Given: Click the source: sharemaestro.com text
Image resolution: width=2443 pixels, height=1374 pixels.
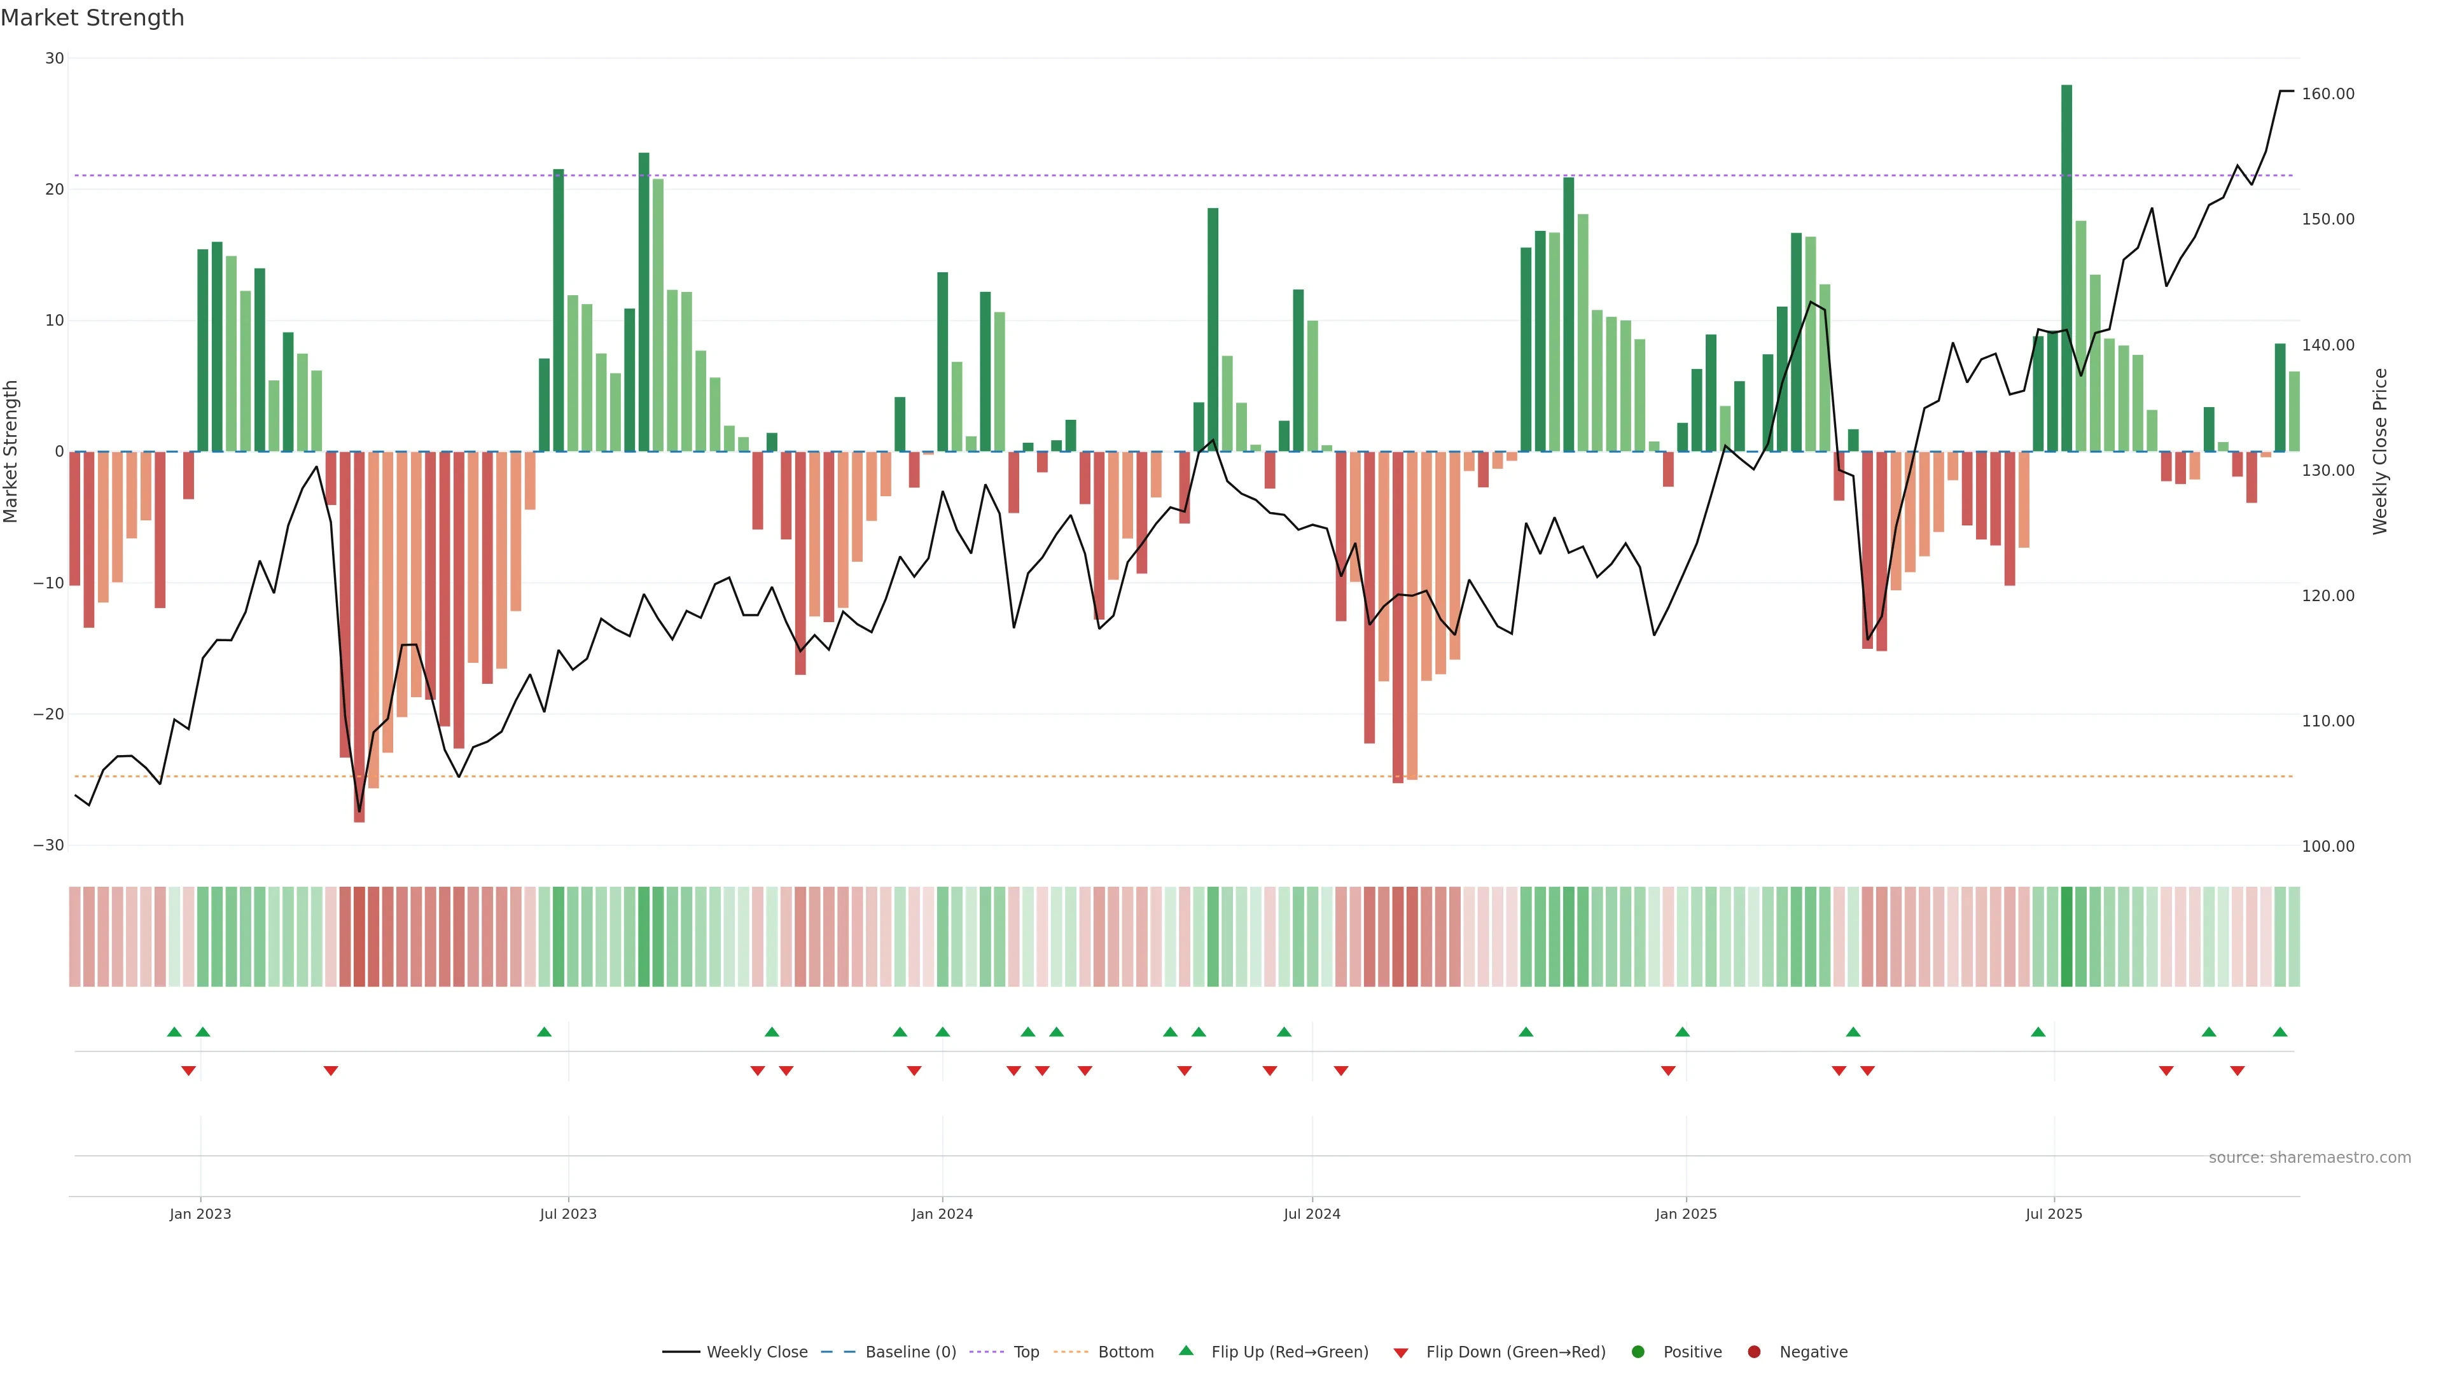Looking at the screenshot, I should pos(2309,1157).
